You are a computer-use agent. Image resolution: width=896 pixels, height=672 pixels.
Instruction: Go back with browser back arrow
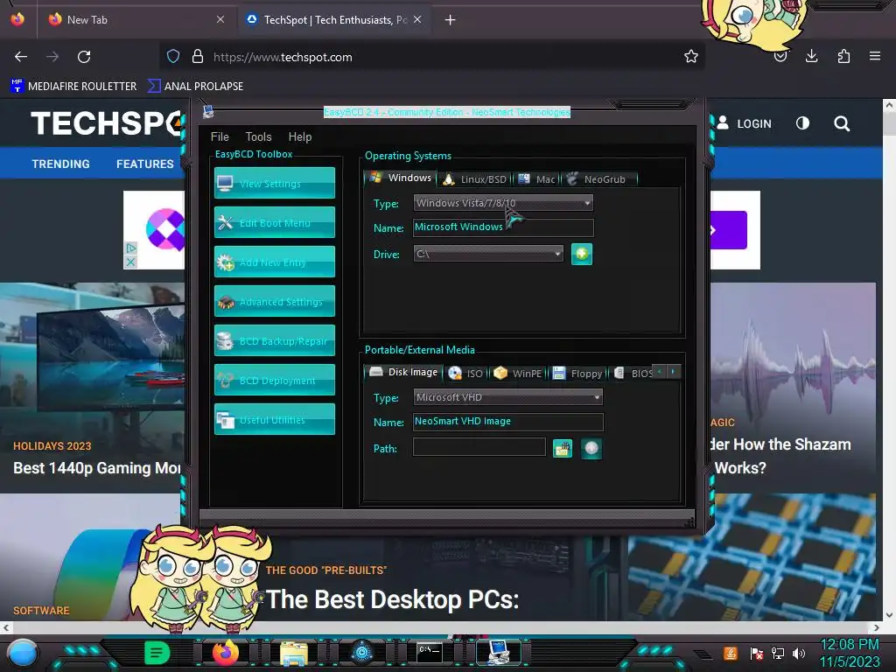(21, 57)
